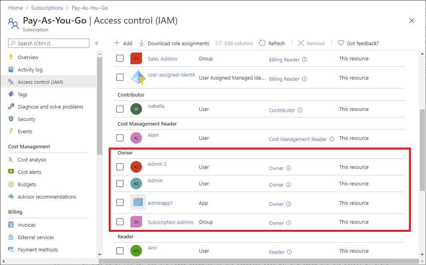426x265 pixels.
Task: Click info icon beside Cost Management Reader role
Action: [x=332, y=139]
